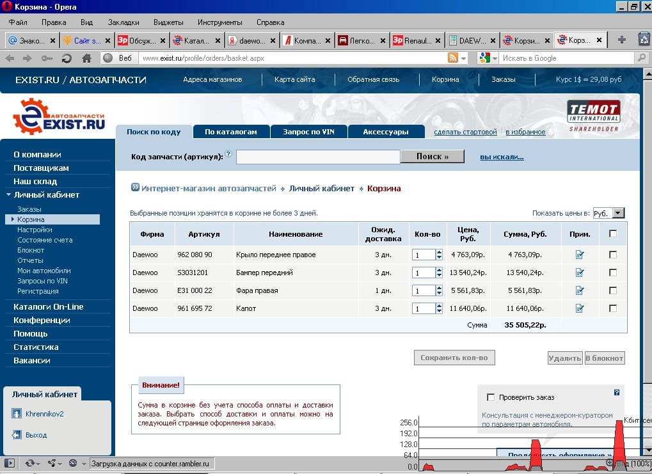The height and width of the screenshot is (474, 652).
Task: Increase quantity for part E31 000 22
Action: [439, 288]
